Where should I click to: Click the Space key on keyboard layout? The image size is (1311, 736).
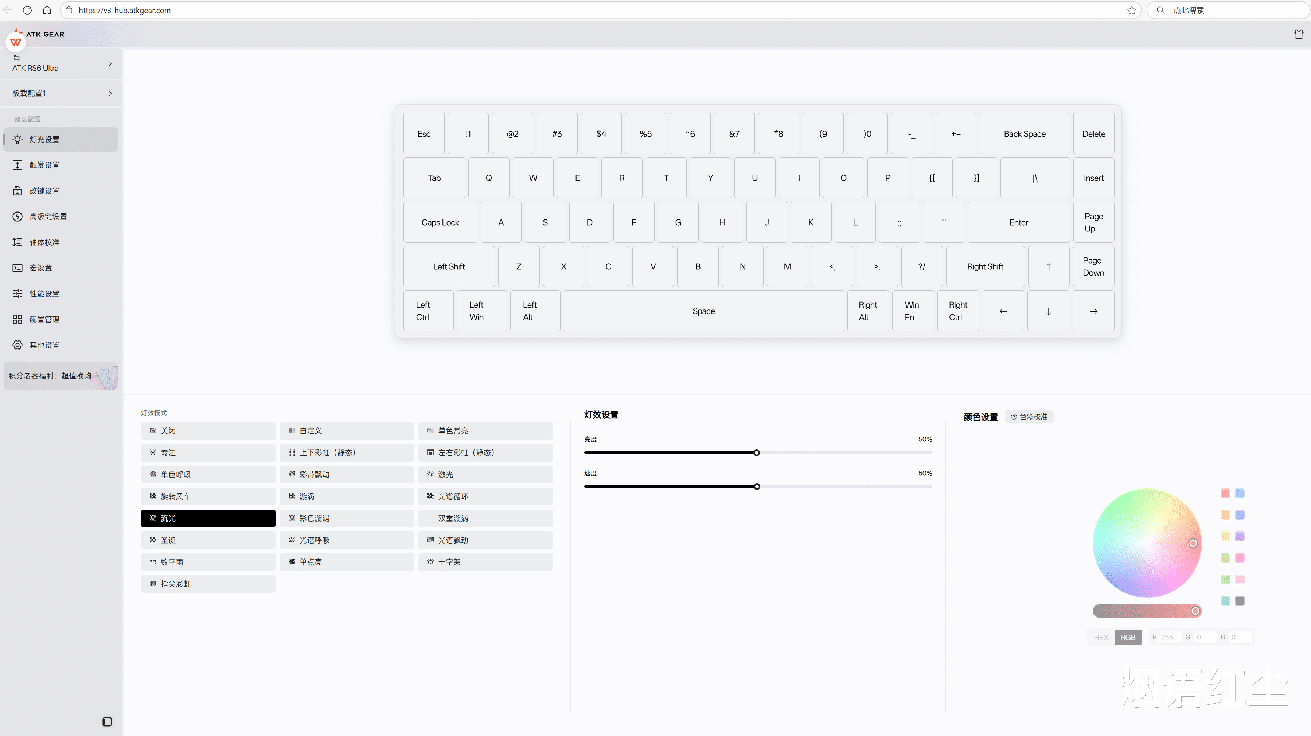click(x=703, y=311)
